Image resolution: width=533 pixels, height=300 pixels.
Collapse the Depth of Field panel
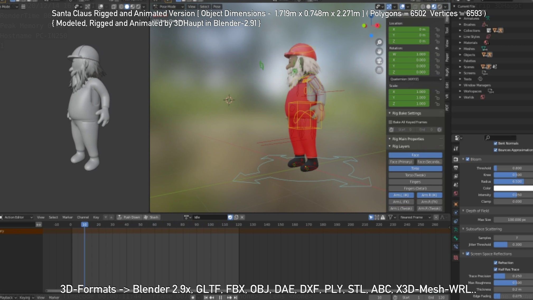[463, 211]
